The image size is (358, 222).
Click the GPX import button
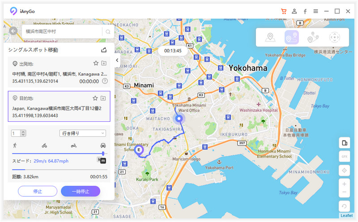(x=344, y=157)
